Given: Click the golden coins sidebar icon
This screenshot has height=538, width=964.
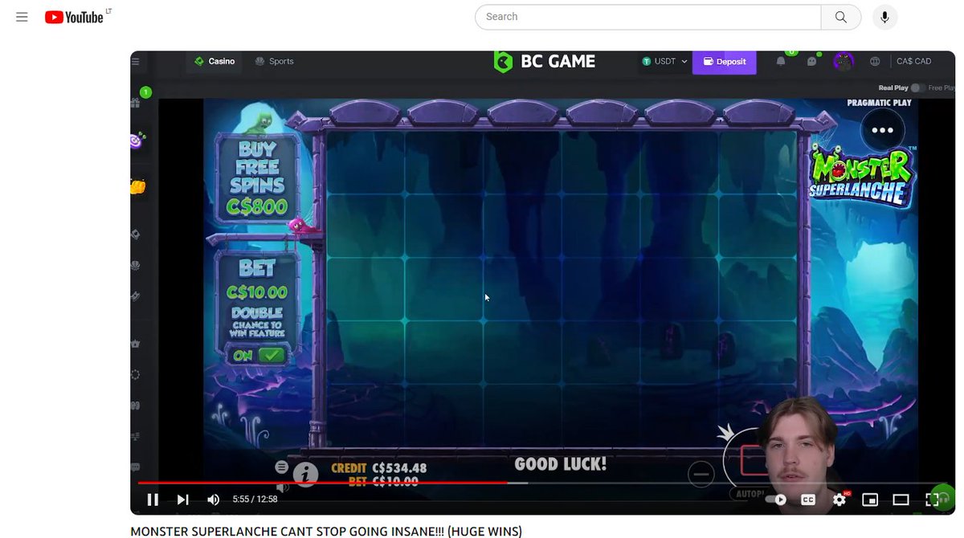Looking at the screenshot, I should pyautogui.click(x=137, y=187).
